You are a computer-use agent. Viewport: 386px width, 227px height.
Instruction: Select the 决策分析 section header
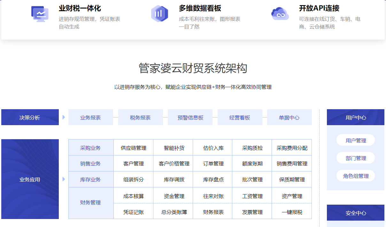point(30,117)
